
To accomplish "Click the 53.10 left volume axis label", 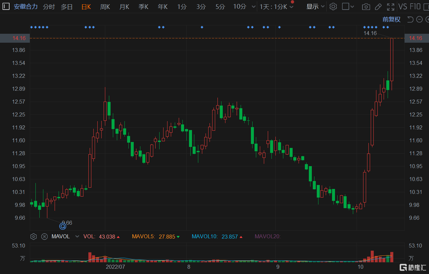I will pos(19,246).
